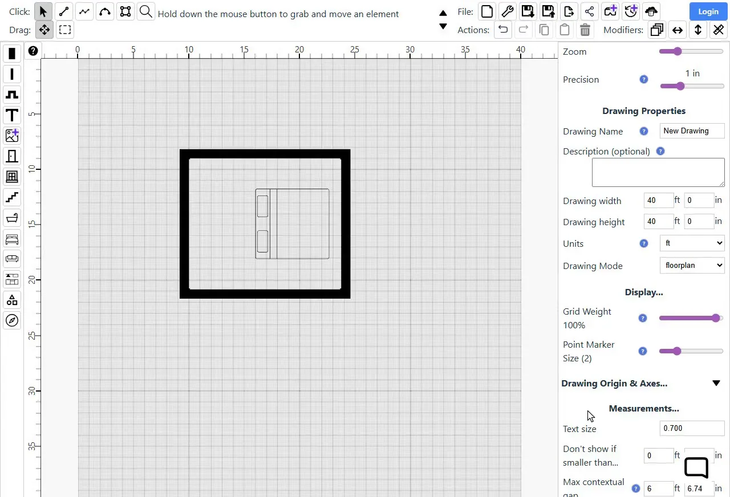Open the chat bubble widget

coord(696,467)
